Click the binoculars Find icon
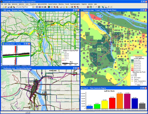This screenshot has height=114, width=148. [x=45, y=7]
